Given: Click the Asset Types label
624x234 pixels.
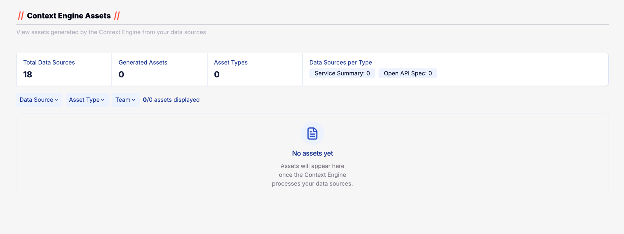Looking at the screenshot, I should 231,62.
